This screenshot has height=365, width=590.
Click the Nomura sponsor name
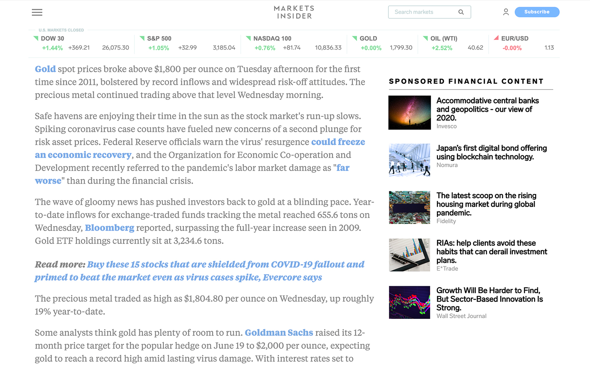click(x=447, y=165)
